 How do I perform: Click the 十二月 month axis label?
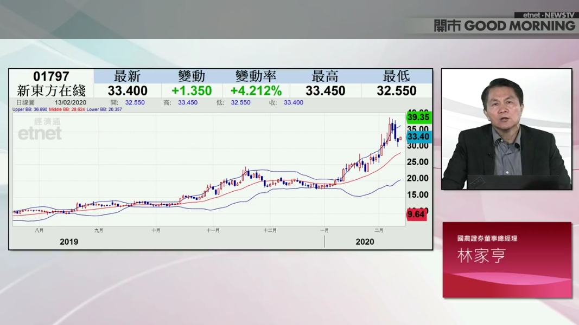tap(270, 230)
